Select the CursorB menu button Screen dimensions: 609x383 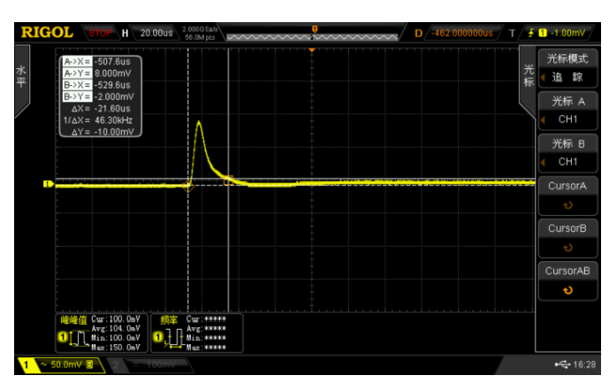click(x=567, y=228)
